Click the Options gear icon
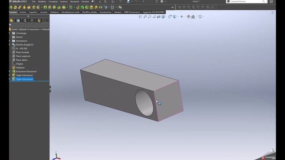The width and height of the screenshot is (285, 160). tap(162, 1)
